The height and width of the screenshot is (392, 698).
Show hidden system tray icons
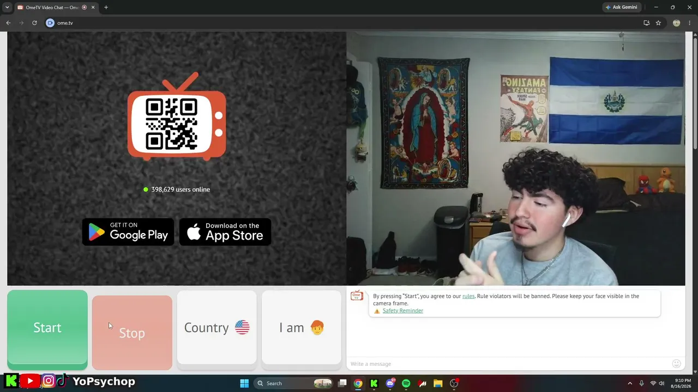pyautogui.click(x=630, y=383)
